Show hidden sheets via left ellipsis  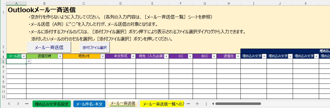click(27, 104)
